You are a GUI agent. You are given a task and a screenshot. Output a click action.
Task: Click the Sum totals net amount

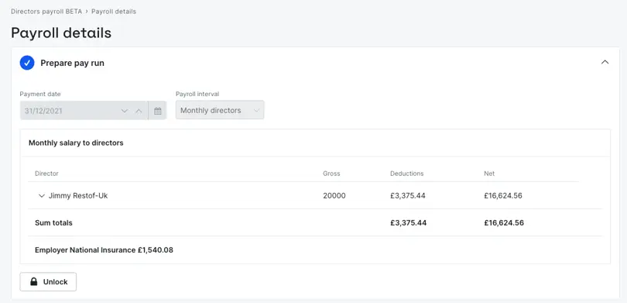coord(504,222)
